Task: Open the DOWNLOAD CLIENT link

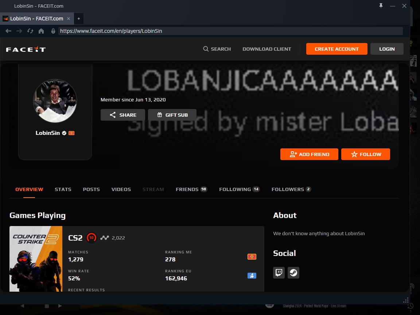Action: coord(267,49)
